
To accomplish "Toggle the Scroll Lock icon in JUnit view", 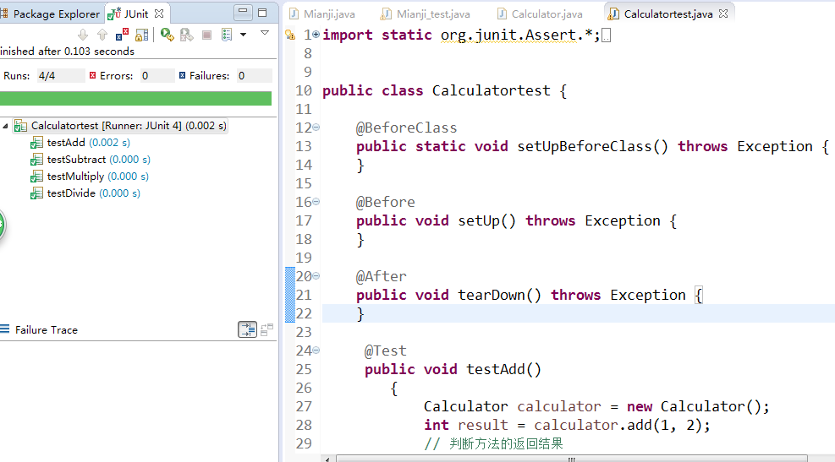I will click(141, 35).
